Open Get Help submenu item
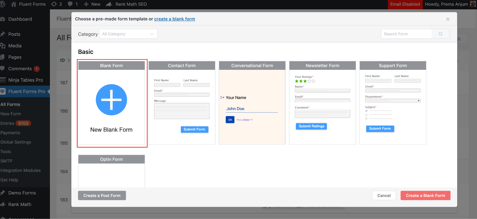 [9, 180]
